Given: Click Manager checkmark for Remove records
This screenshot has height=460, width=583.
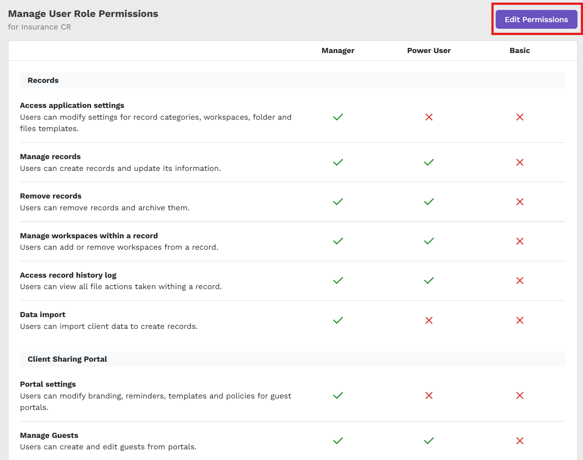Looking at the screenshot, I should pos(338,202).
